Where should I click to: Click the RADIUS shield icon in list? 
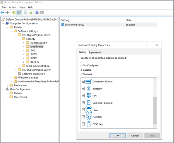point(89,117)
